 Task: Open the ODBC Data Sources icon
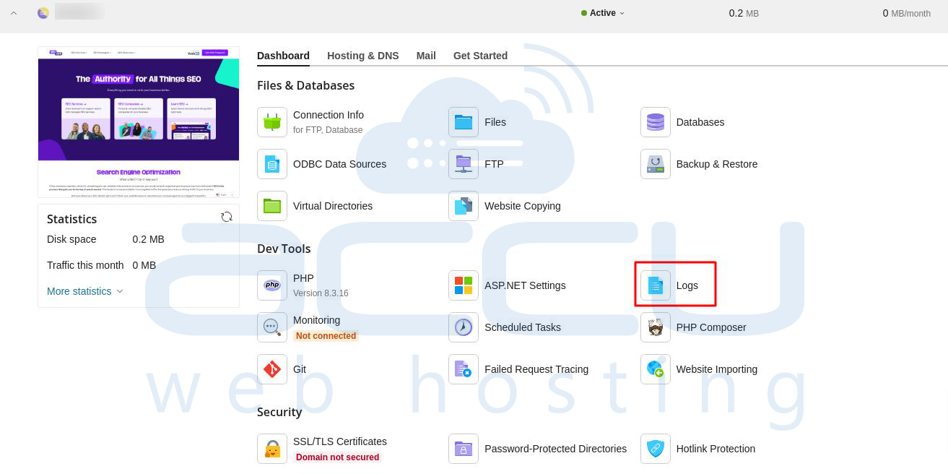click(272, 164)
